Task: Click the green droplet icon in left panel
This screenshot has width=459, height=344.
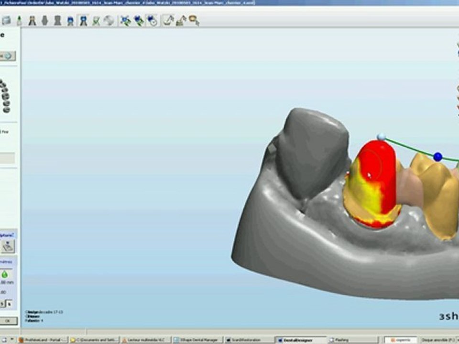Action: 5,275
